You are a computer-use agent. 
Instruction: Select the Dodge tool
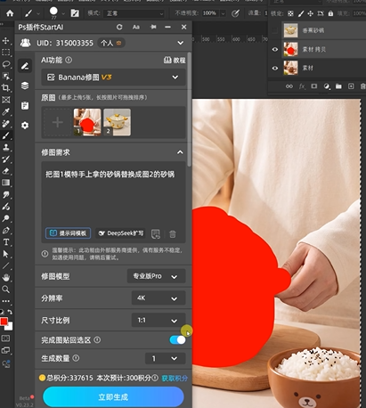[5, 218]
